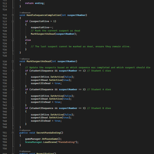Fold the student1Sequence if block at line 732

pos(13,71)
